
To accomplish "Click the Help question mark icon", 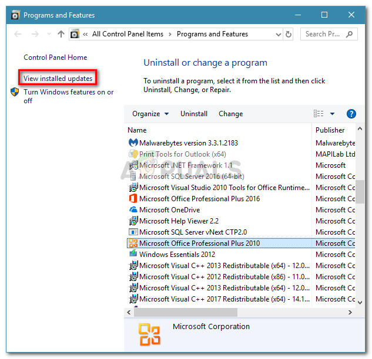I will pos(351,114).
